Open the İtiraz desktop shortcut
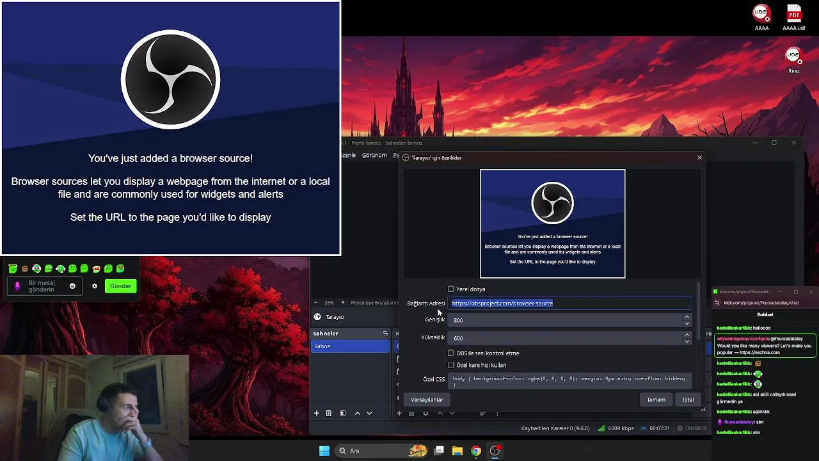The width and height of the screenshot is (819, 461). (793, 60)
